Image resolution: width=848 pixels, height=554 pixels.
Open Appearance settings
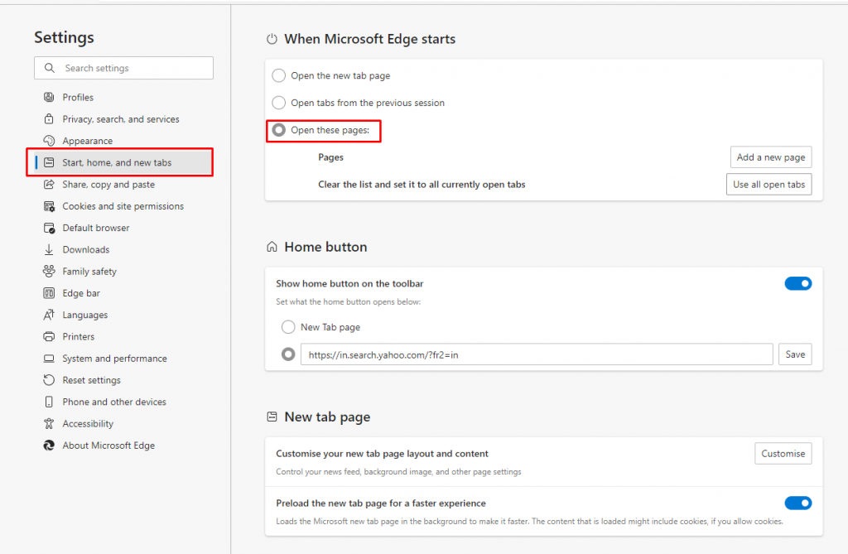coord(88,141)
